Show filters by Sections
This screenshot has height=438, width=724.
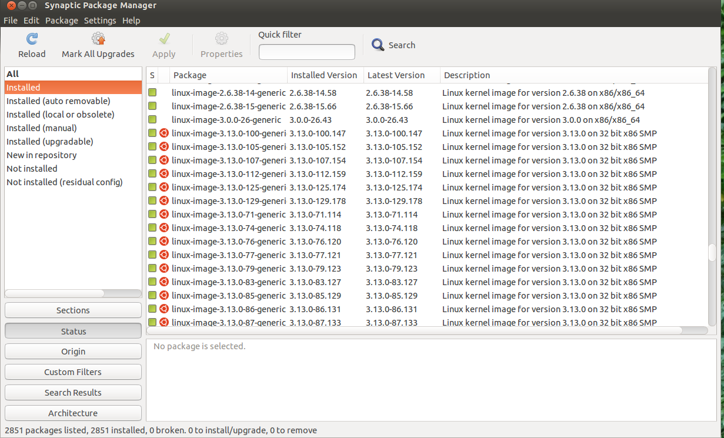73,310
